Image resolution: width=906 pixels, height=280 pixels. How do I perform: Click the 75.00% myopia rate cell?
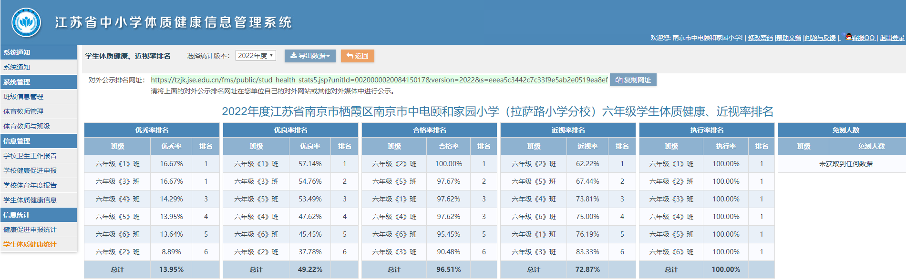pos(587,217)
